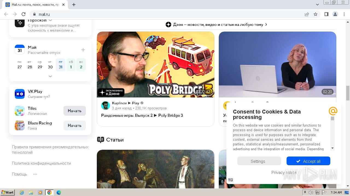
Task: Open media player from taskbar
Action: click(x=40, y=192)
